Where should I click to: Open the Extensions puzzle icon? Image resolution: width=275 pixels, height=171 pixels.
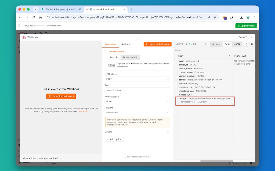(231, 17)
